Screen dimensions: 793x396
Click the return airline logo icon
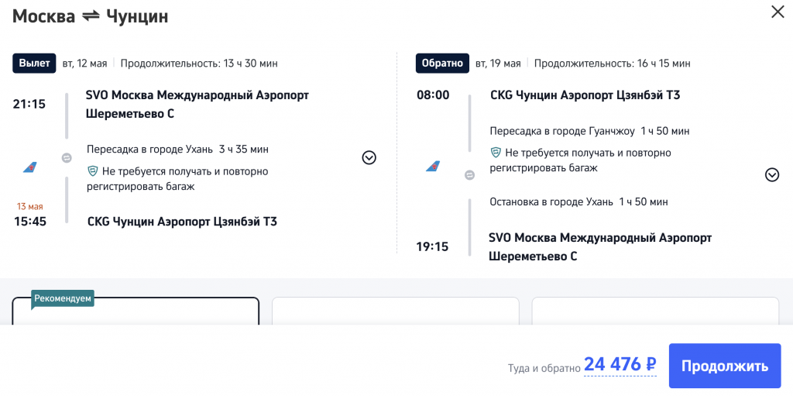coord(432,167)
